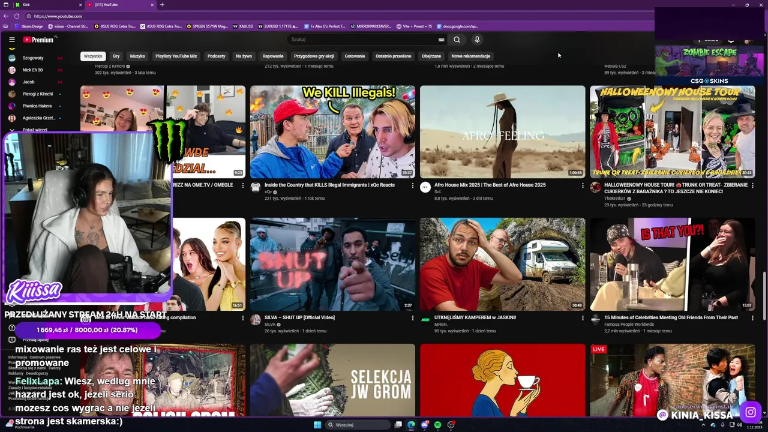Select the Gry filter chip
The height and width of the screenshot is (432, 768).
[116, 56]
